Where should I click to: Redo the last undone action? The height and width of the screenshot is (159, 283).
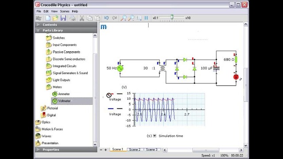pos(115,18)
